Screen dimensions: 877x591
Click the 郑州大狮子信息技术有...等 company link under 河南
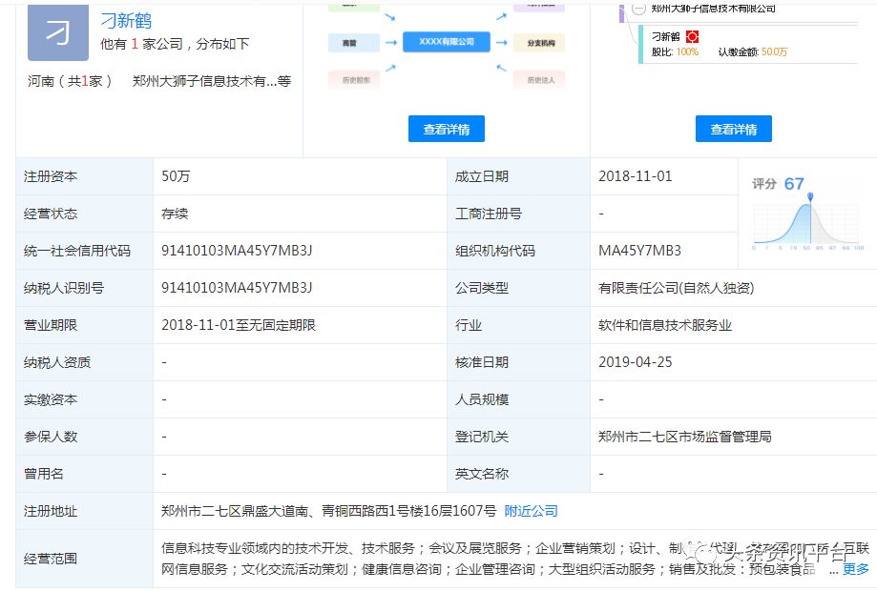tap(211, 81)
